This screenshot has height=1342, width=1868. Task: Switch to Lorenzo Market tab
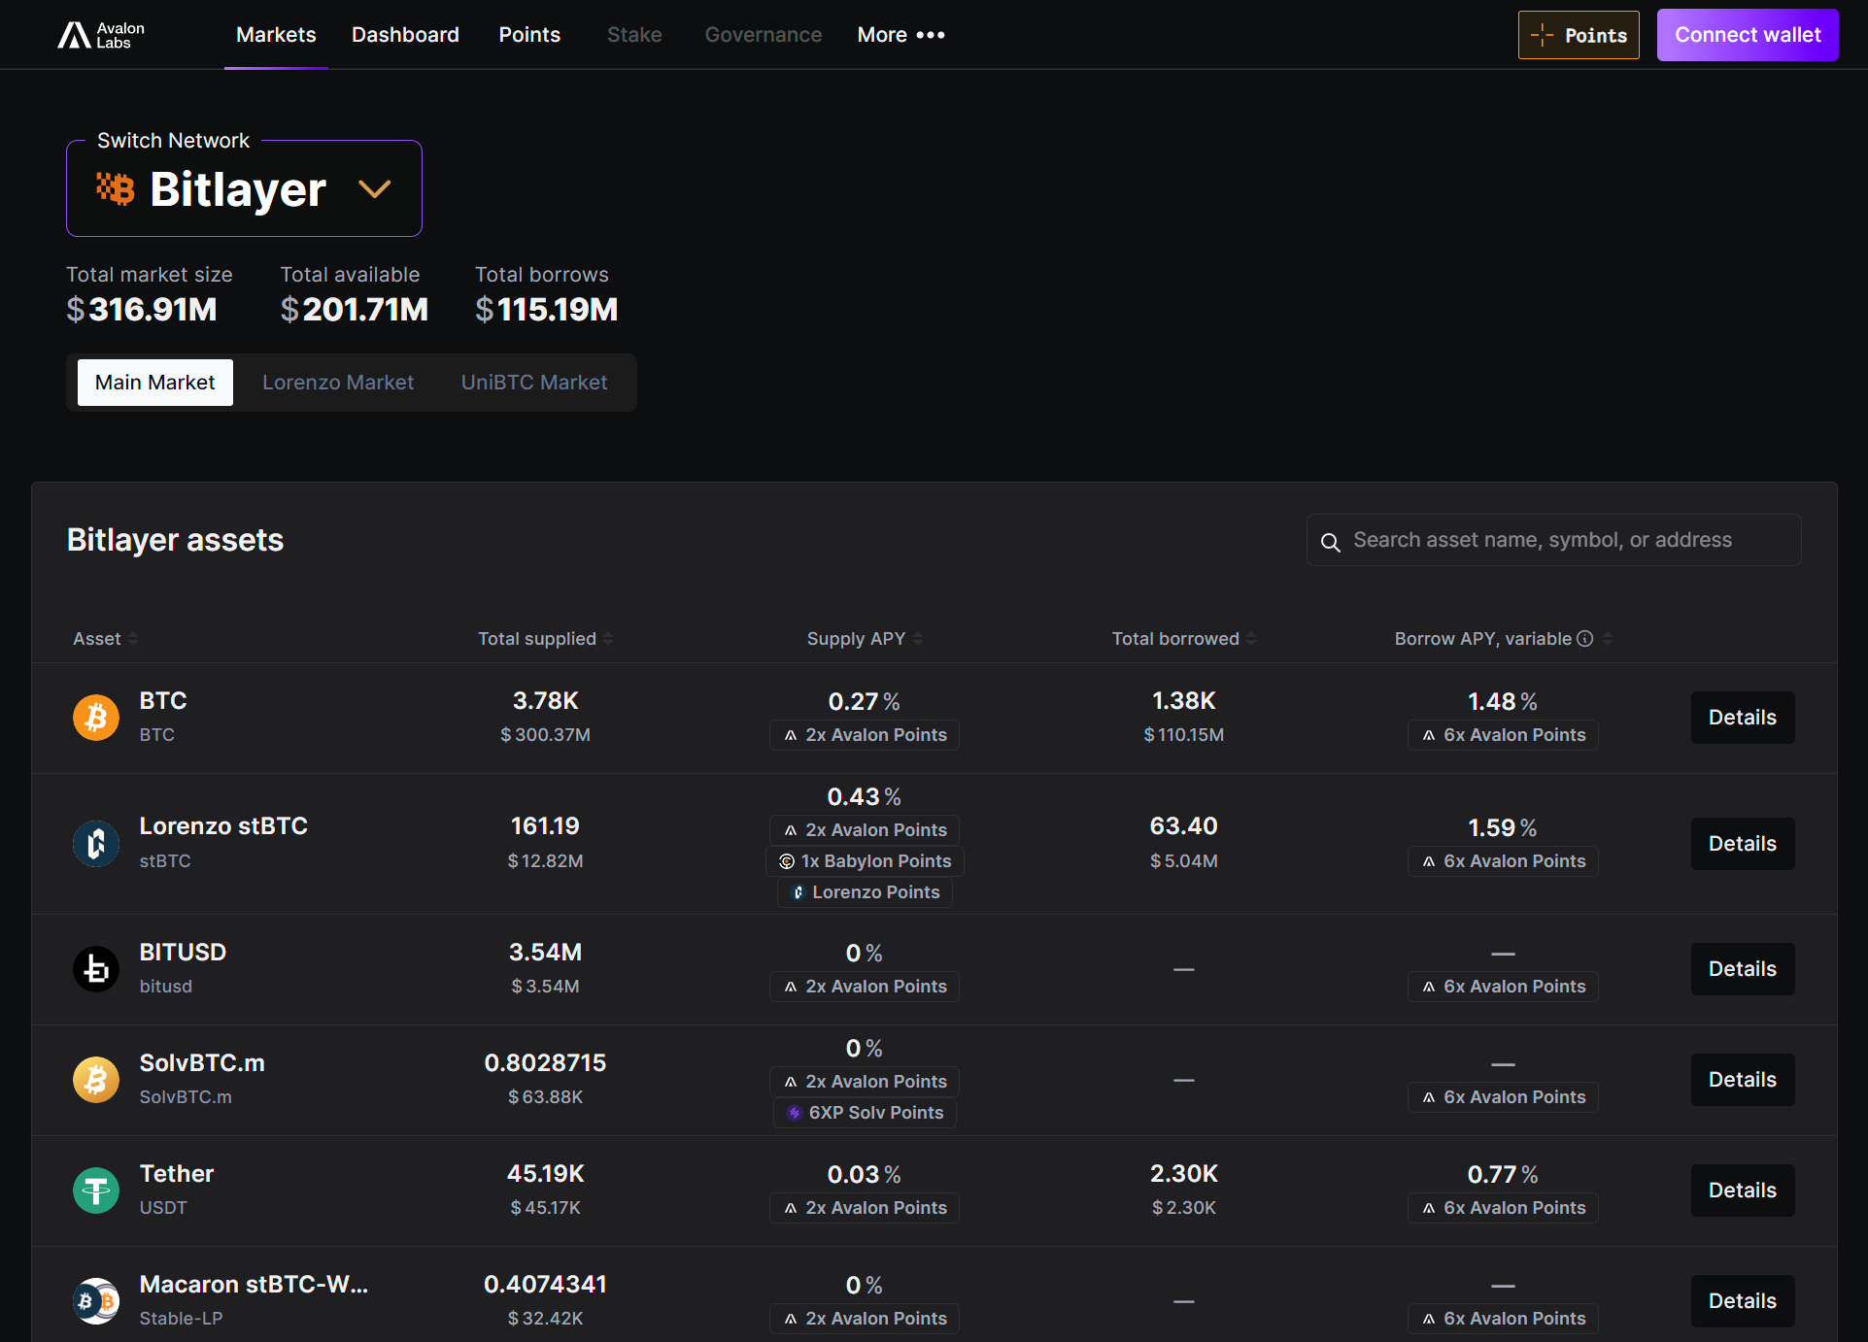[x=338, y=383]
